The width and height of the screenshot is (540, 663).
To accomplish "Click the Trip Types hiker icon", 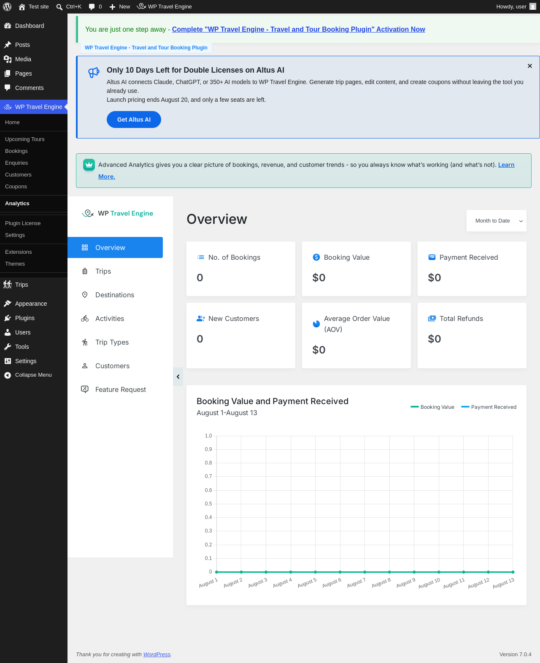I will 85,342.
